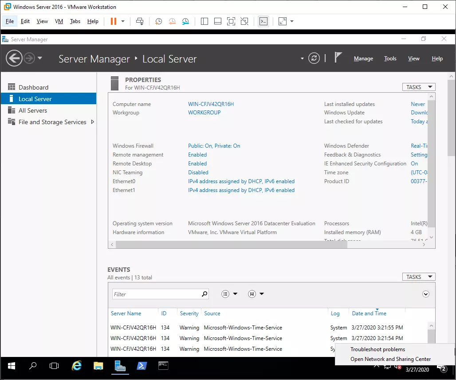Click the Remote Desktop Enabled link

197,164
